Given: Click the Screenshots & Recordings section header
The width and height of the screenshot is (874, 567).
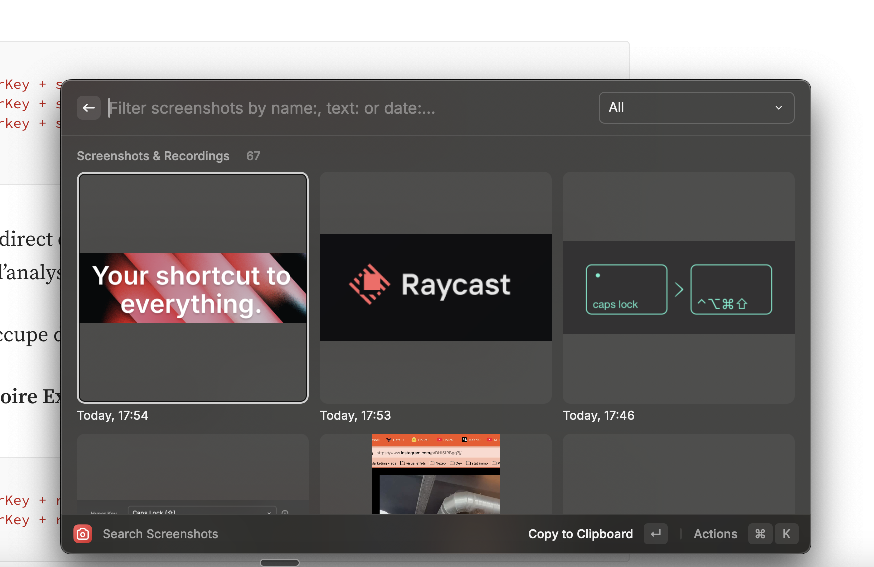Looking at the screenshot, I should (x=153, y=156).
